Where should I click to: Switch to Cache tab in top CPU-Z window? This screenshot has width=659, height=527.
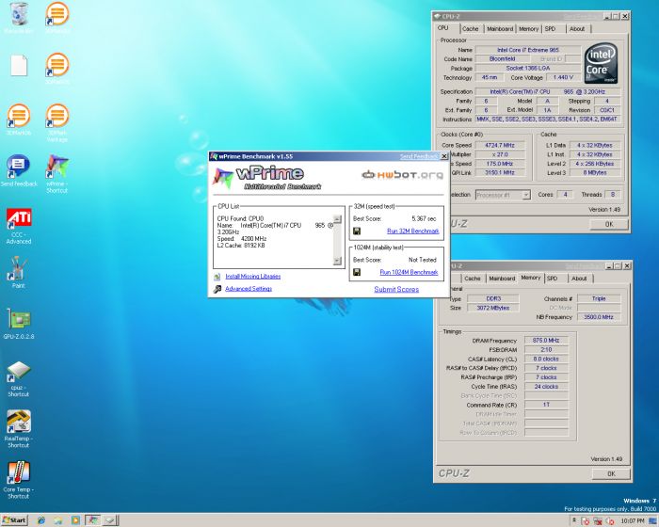(471, 29)
